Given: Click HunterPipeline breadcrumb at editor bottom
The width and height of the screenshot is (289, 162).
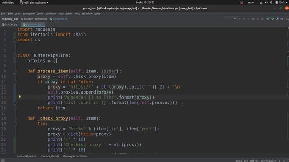Looking at the screenshot, I should [27, 156].
